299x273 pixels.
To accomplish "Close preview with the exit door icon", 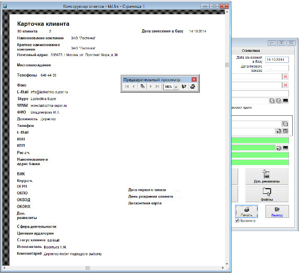I will (x=184, y=86).
